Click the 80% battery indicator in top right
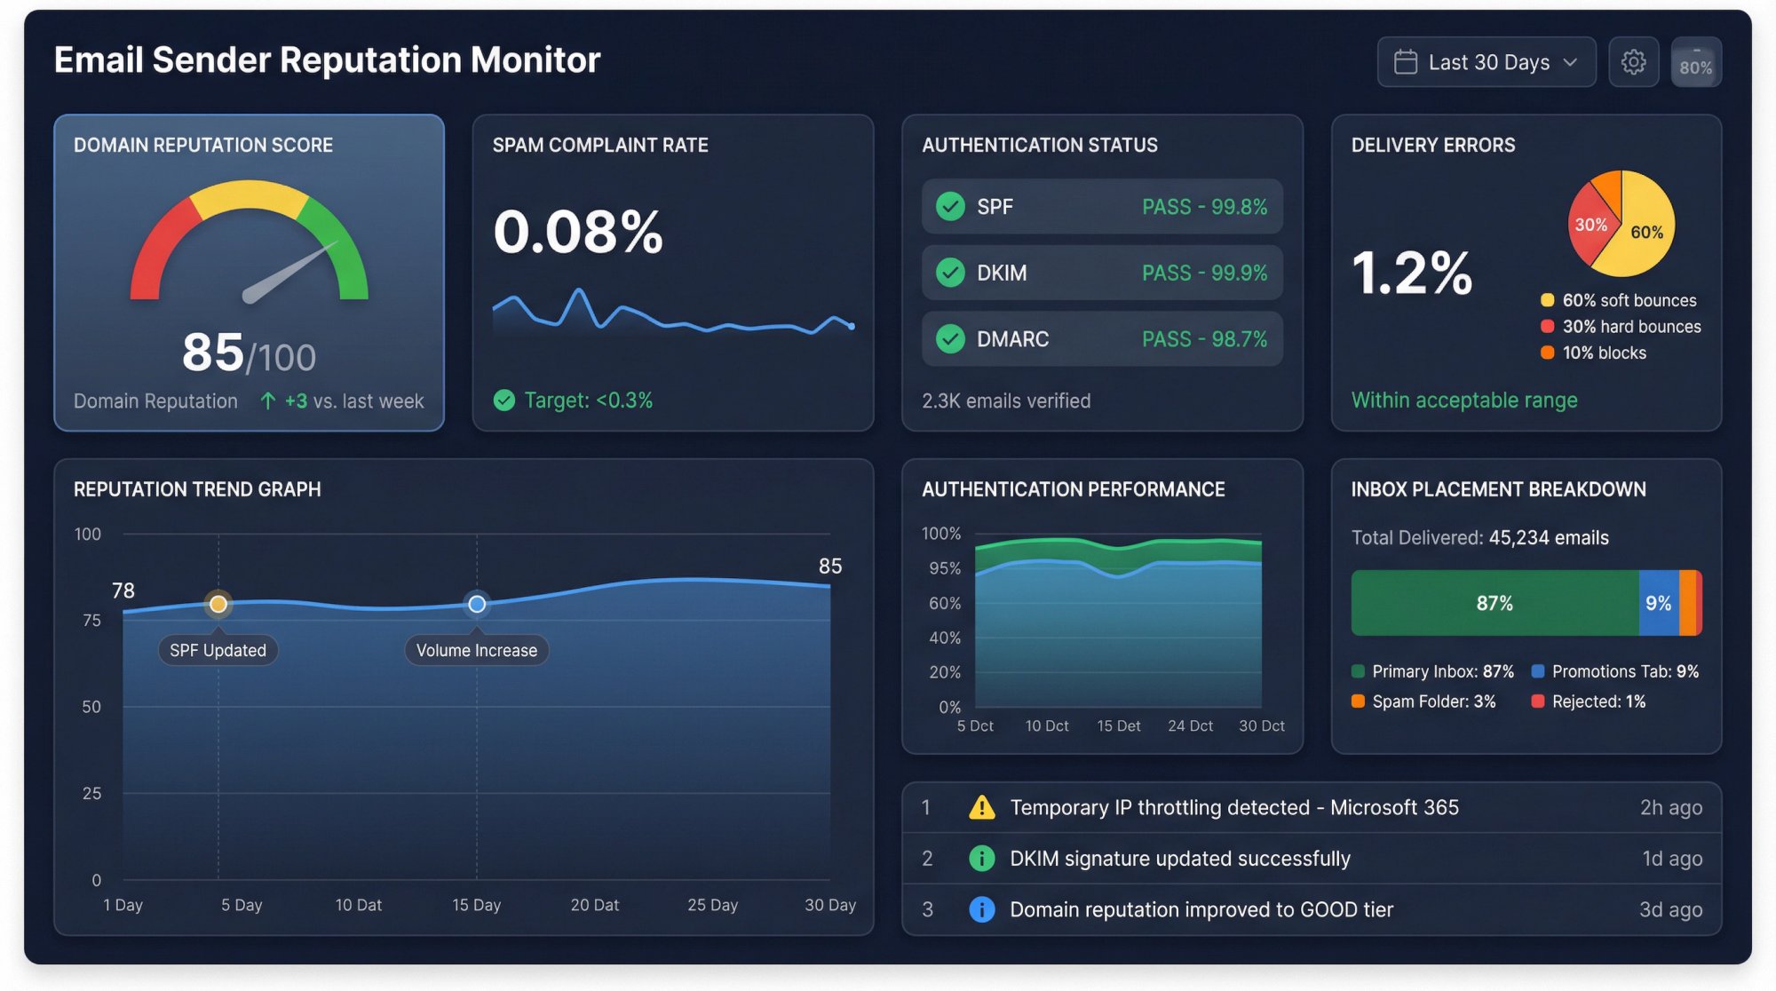The height and width of the screenshot is (991, 1776). coord(1696,61)
